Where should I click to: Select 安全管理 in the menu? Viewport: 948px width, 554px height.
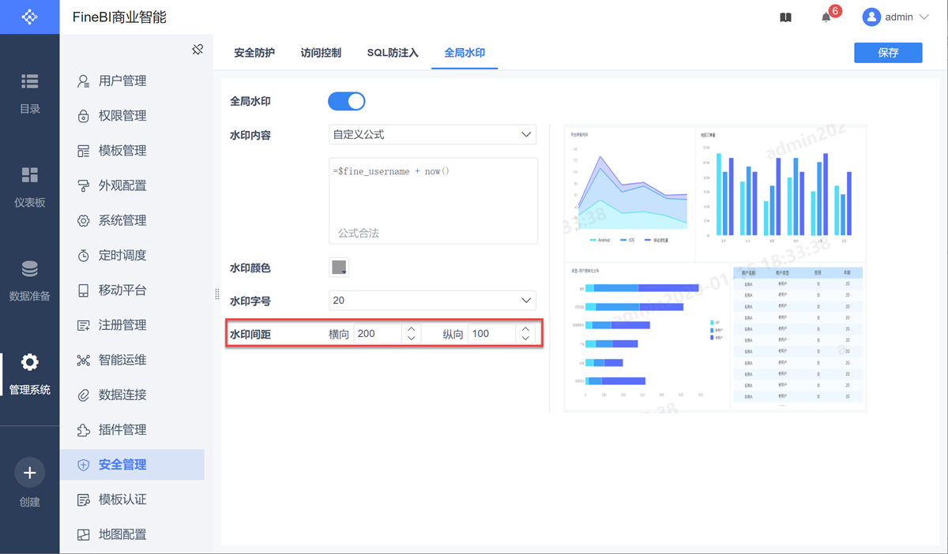[x=132, y=465]
